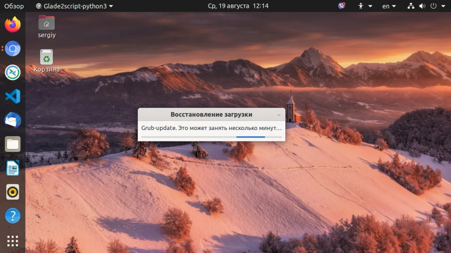Click the power icon in top bar
This screenshot has width=451, height=253.
[433, 6]
